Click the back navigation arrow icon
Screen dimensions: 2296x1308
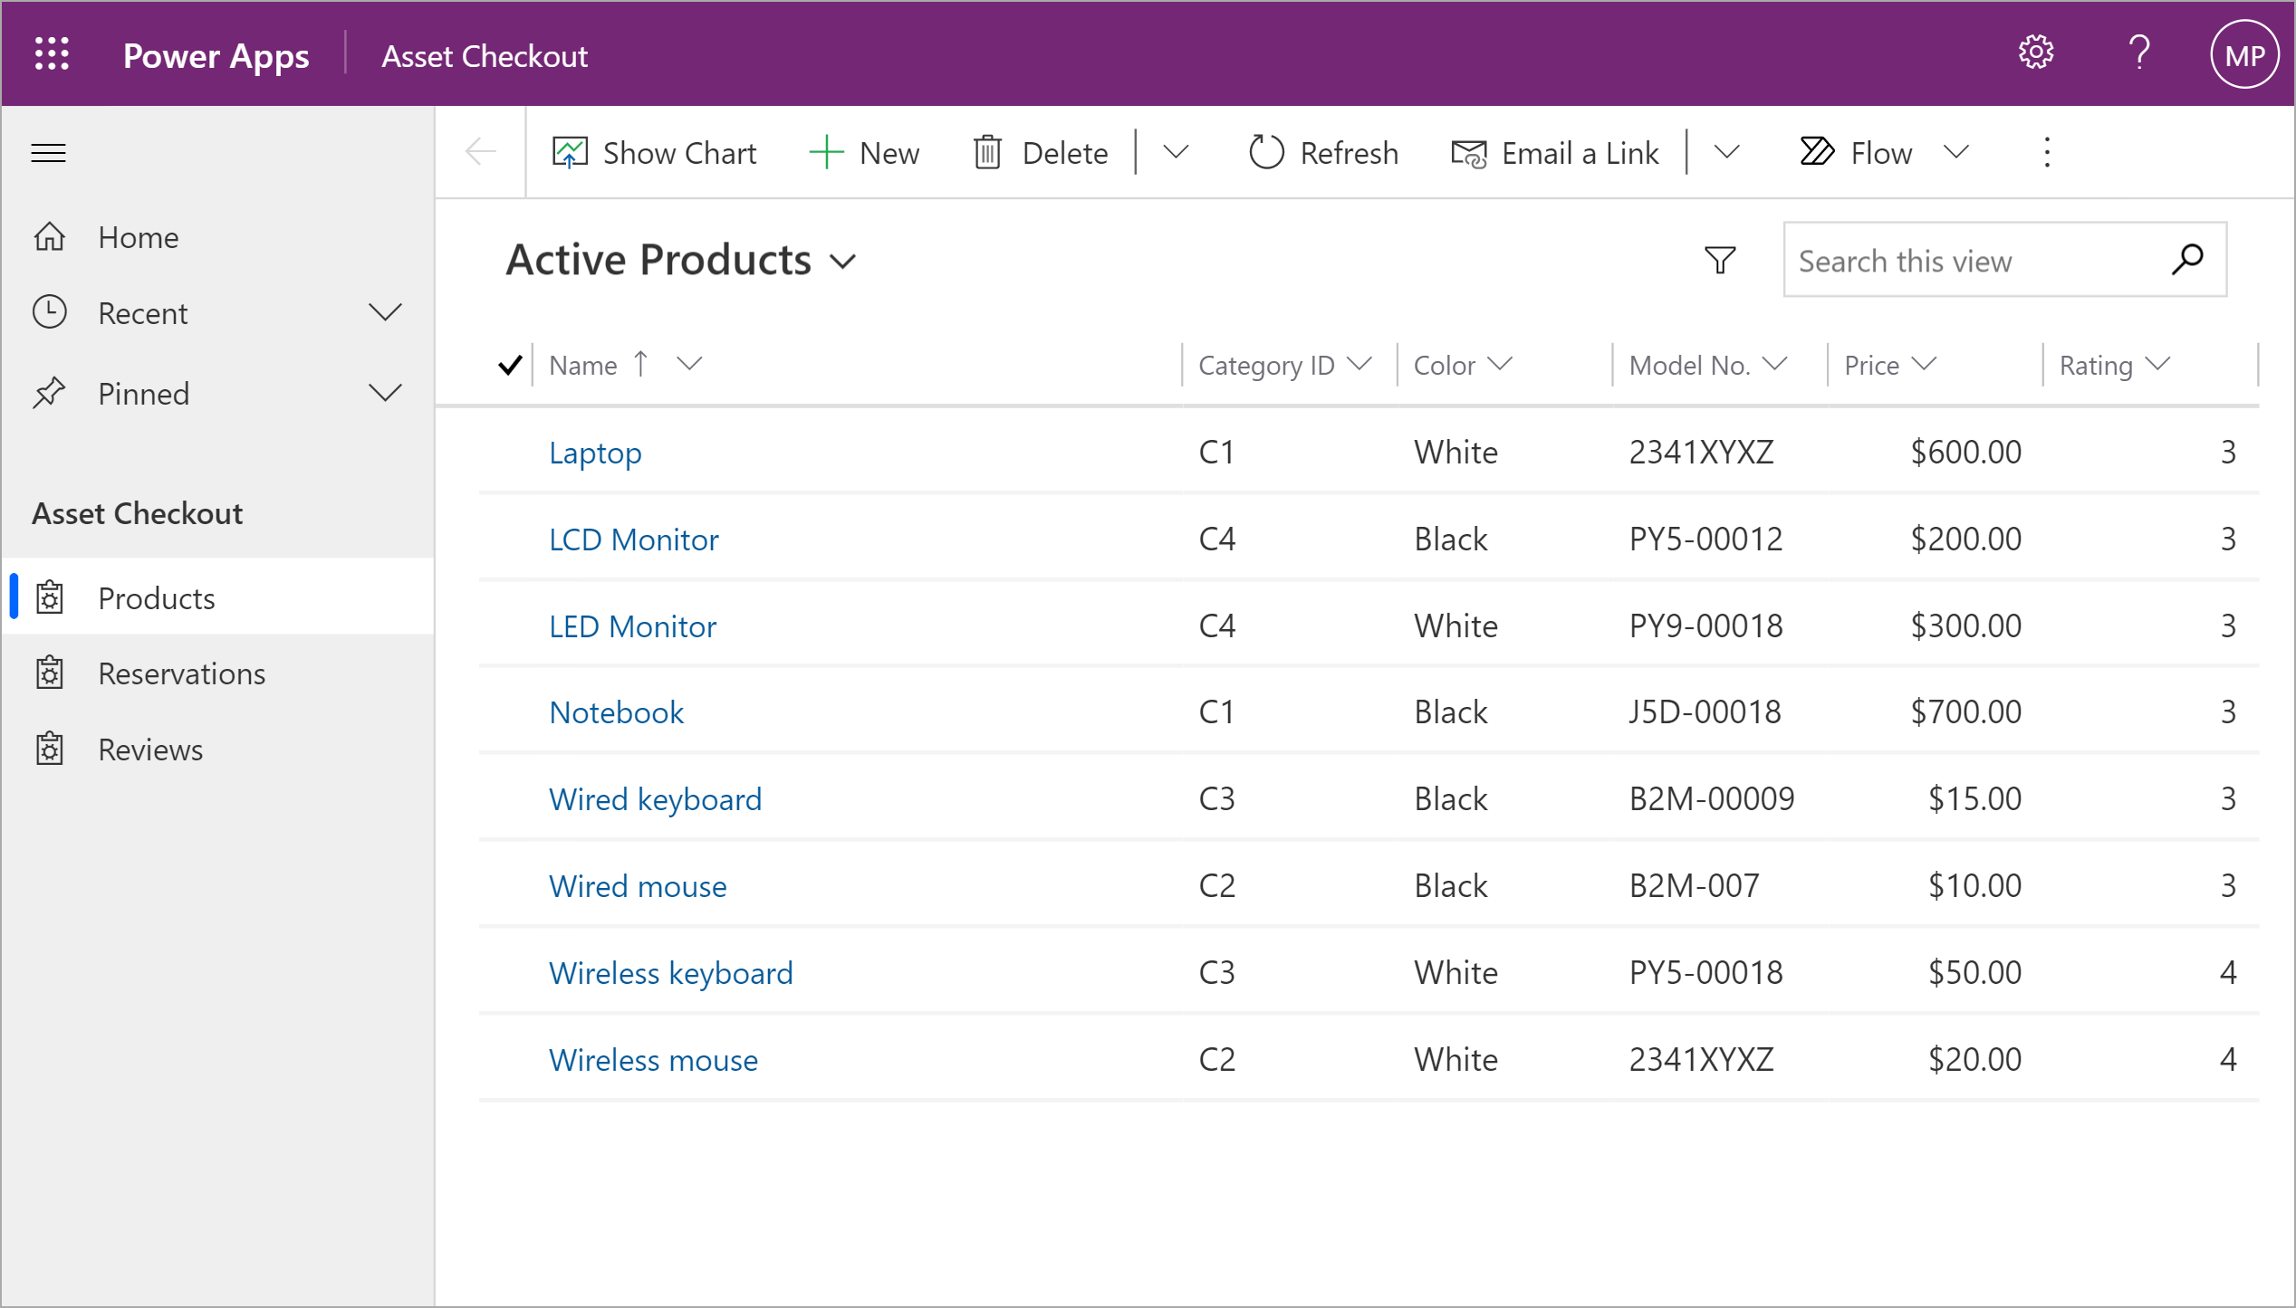[x=483, y=151]
